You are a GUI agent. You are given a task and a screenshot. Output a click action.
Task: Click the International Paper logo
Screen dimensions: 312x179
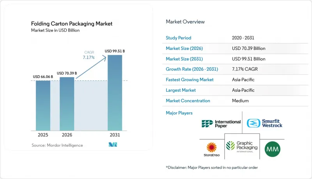point(221,124)
